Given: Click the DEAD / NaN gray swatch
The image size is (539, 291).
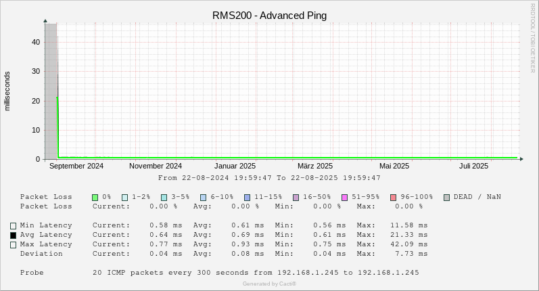Looking at the screenshot, I should click(447, 198).
